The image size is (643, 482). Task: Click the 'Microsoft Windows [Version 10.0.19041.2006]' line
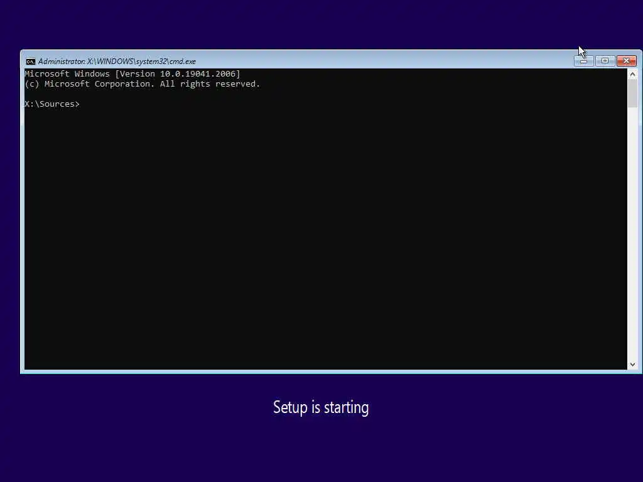click(x=132, y=74)
